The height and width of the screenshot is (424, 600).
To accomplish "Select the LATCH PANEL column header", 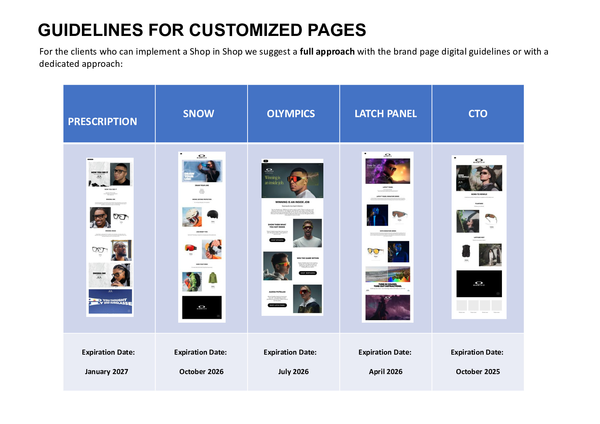I will click(x=386, y=114).
